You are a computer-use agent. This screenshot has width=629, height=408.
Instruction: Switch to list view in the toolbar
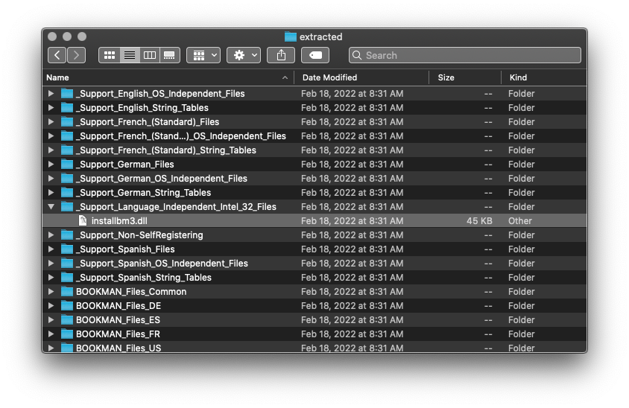[x=130, y=55]
